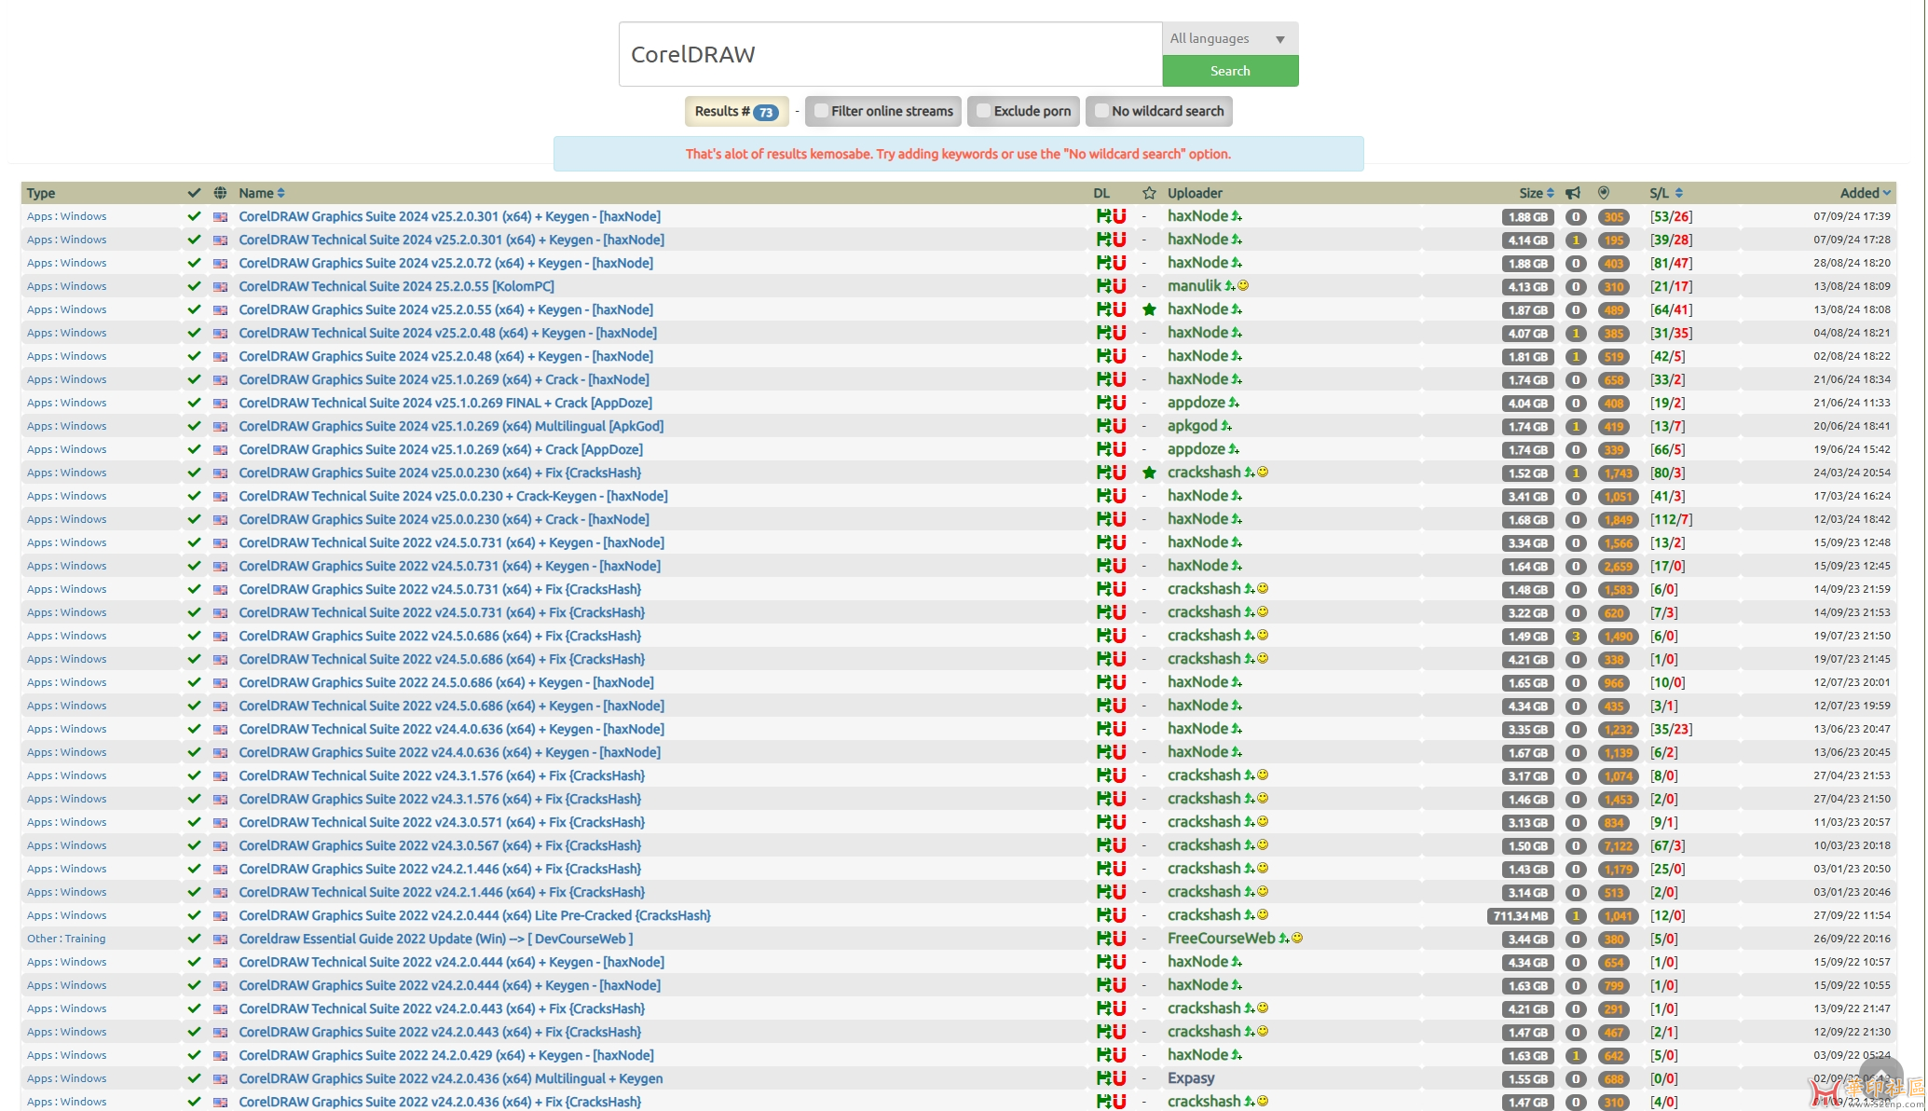Click the Other : Training category link
1928x1111 pixels.
click(x=66, y=939)
